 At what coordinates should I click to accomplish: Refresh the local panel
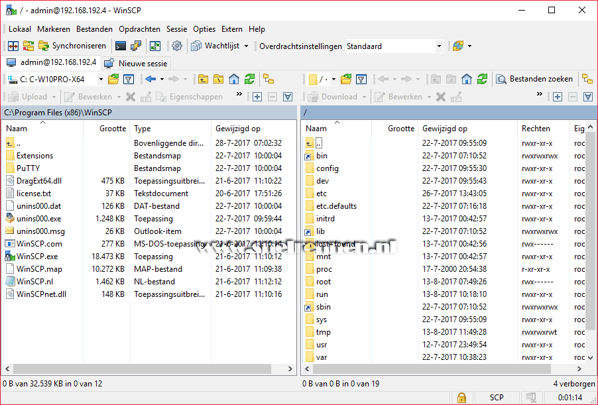click(x=249, y=80)
